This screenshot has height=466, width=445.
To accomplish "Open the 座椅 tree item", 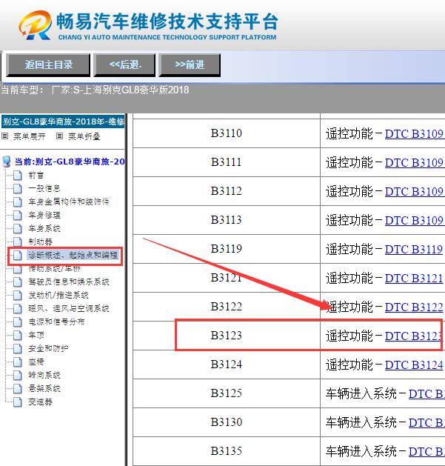I will (36, 362).
